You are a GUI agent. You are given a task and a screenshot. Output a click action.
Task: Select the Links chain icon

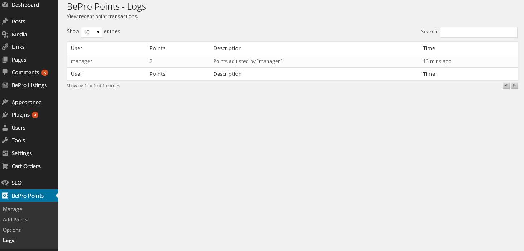click(x=5, y=47)
